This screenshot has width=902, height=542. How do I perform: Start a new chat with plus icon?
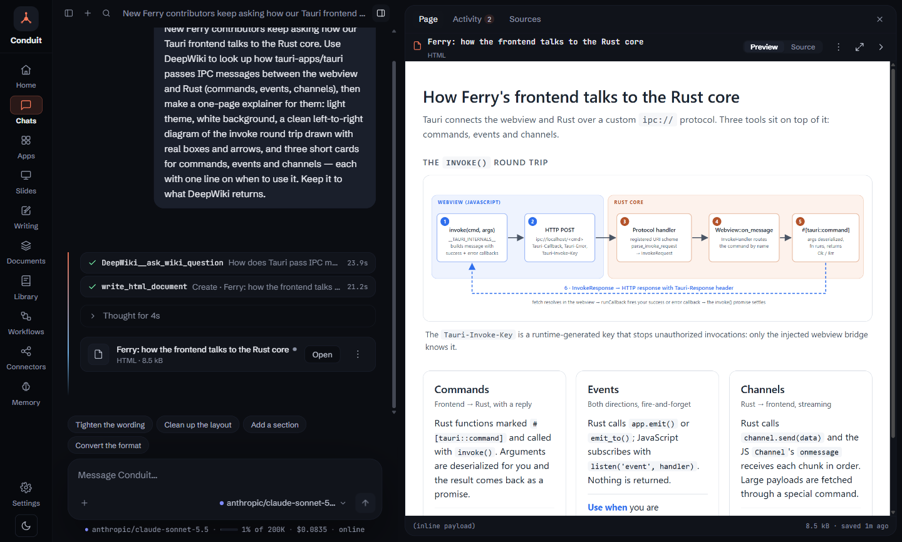88,13
